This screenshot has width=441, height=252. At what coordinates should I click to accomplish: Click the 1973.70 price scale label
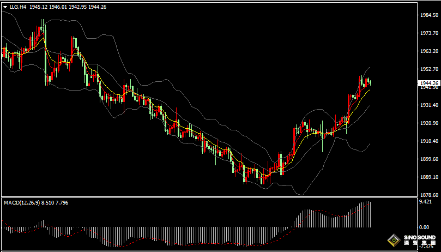click(428, 33)
